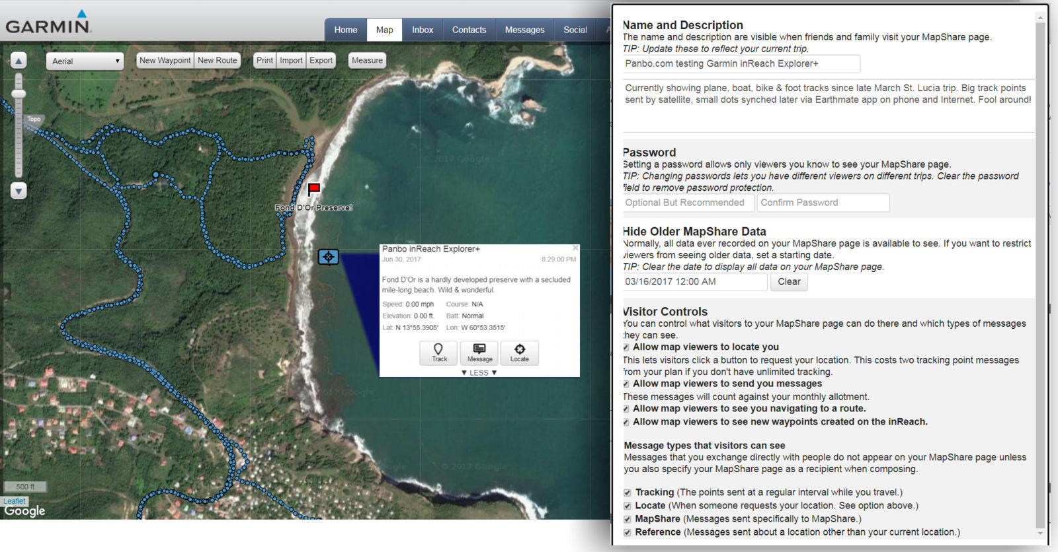Click the Topo label on zoom slider
This screenshot has height=552, width=1058.
[x=34, y=120]
